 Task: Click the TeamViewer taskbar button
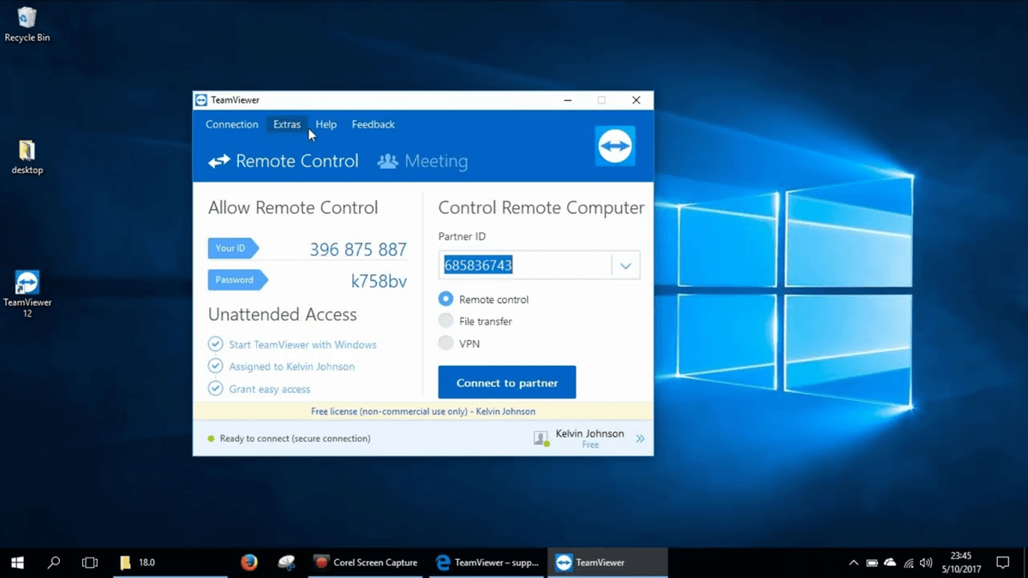pyautogui.click(x=607, y=563)
